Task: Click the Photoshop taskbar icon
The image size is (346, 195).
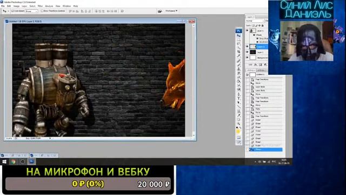Action: point(31,161)
